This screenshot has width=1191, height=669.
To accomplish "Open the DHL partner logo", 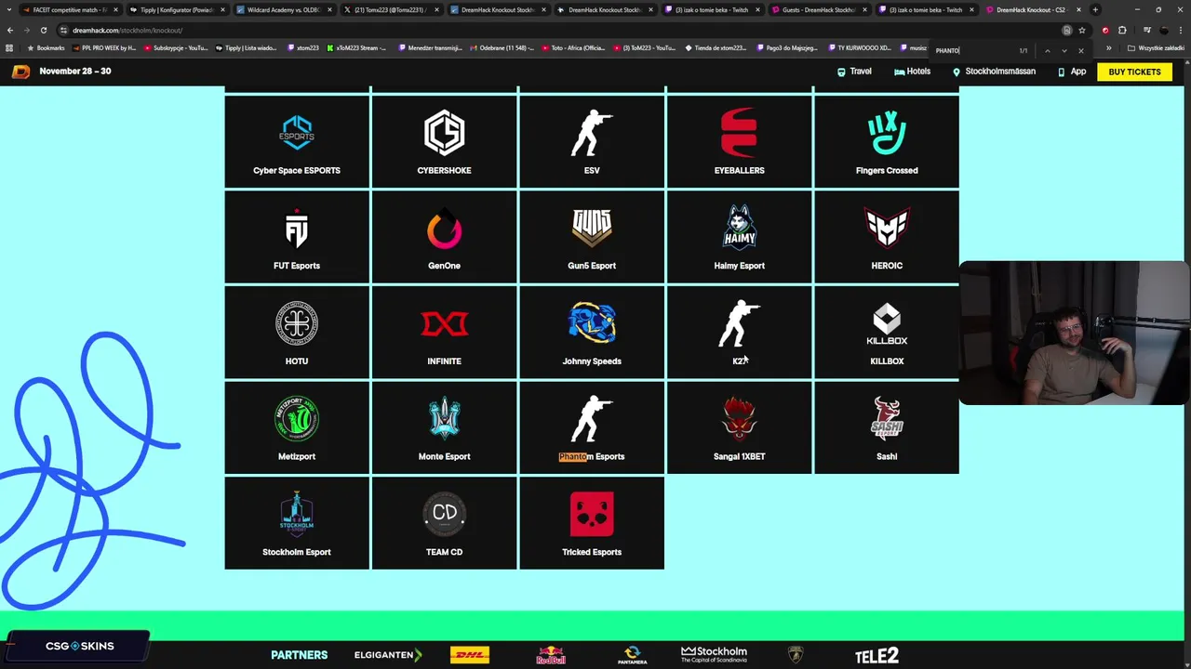I will click(x=470, y=655).
